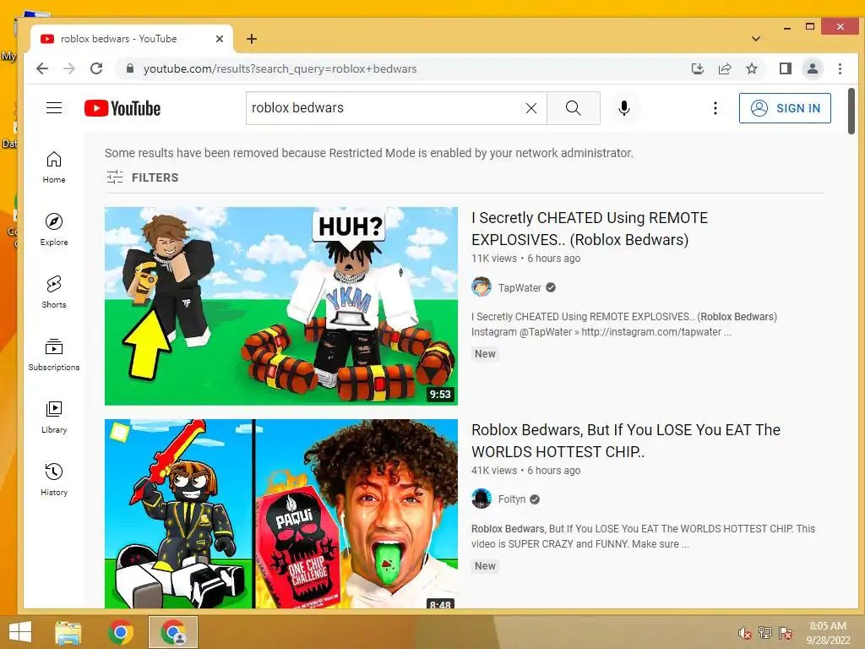865x649 pixels.
Task: Reload the page
Action: (x=96, y=68)
